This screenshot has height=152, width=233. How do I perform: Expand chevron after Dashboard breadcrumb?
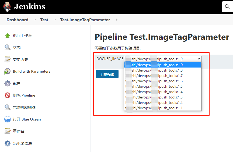[x=35, y=20]
